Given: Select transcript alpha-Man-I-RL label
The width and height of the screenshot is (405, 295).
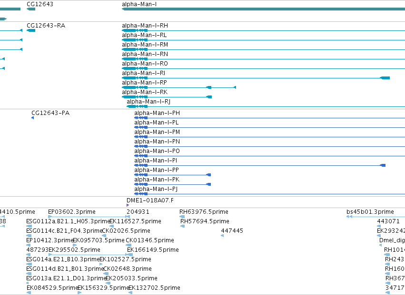Looking at the screenshot, I should 144,35.
